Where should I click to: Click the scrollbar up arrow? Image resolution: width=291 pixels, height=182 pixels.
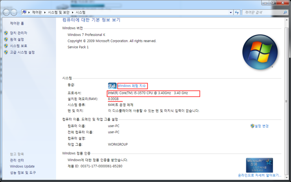(287, 20)
